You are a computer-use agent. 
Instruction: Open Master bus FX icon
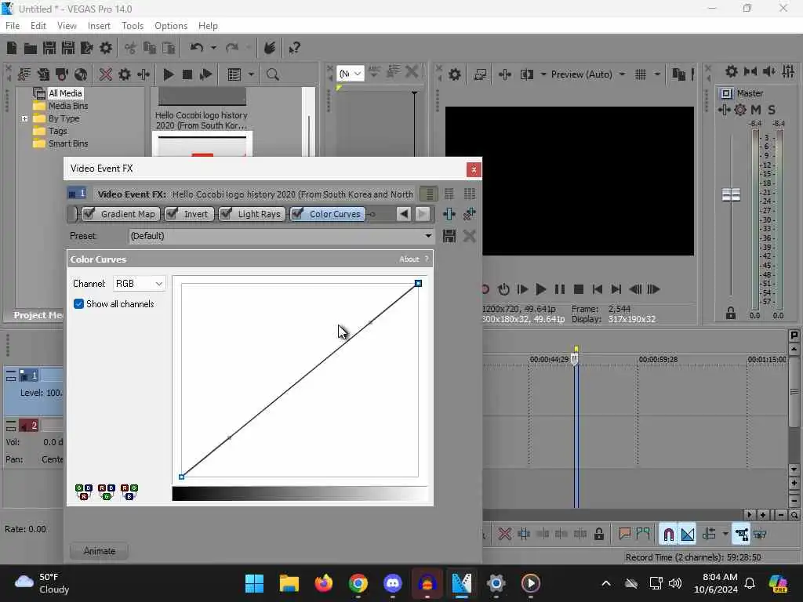(724, 110)
